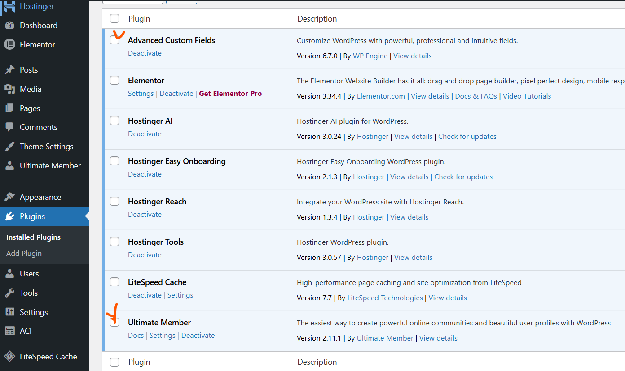Click the Tools wrench icon
Image resolution: width=625 pixels, height=371 pixels.
pyautogui.click(x=9, y=293)
